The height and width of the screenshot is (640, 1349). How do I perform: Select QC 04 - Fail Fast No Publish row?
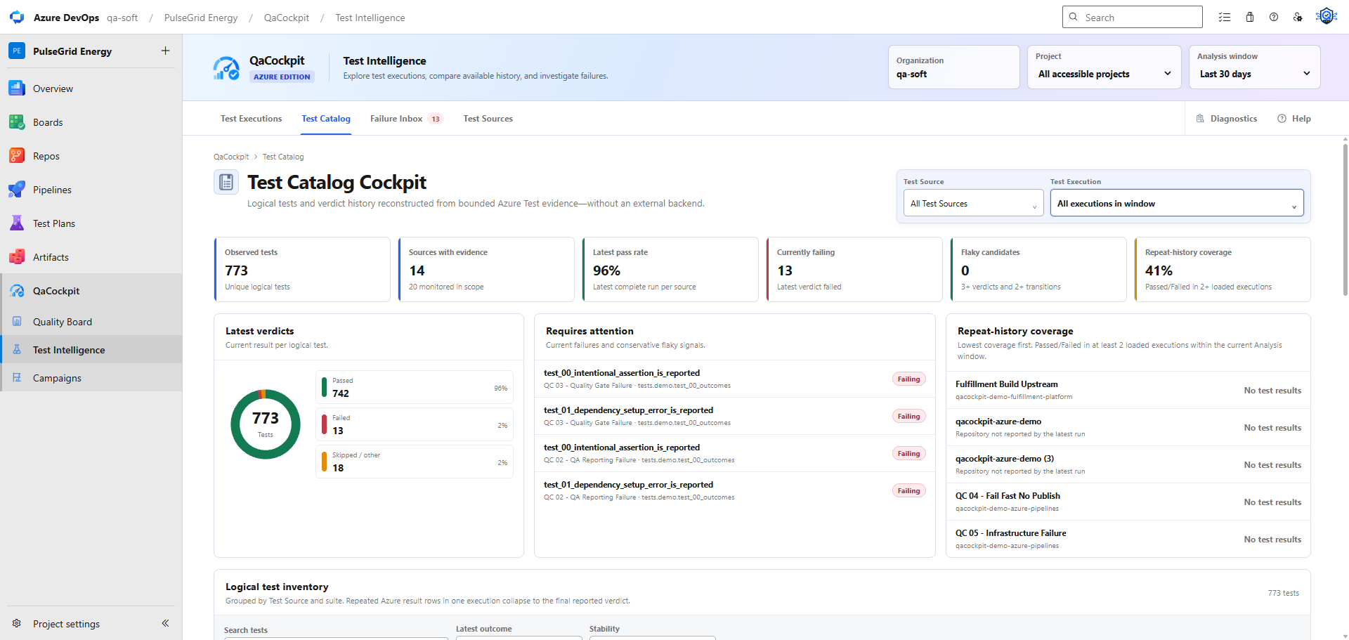[x=1128, y=502]
